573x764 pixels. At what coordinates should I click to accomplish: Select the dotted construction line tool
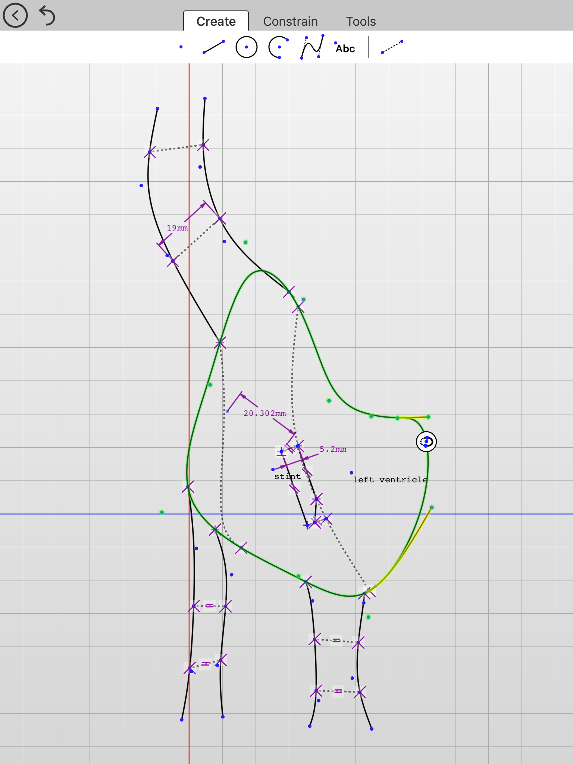pyautogui.click(x=392, y=47)
